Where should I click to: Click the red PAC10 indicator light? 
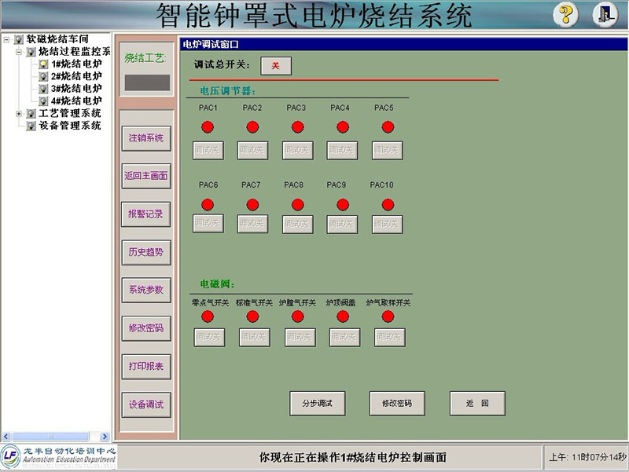point(388,204)
